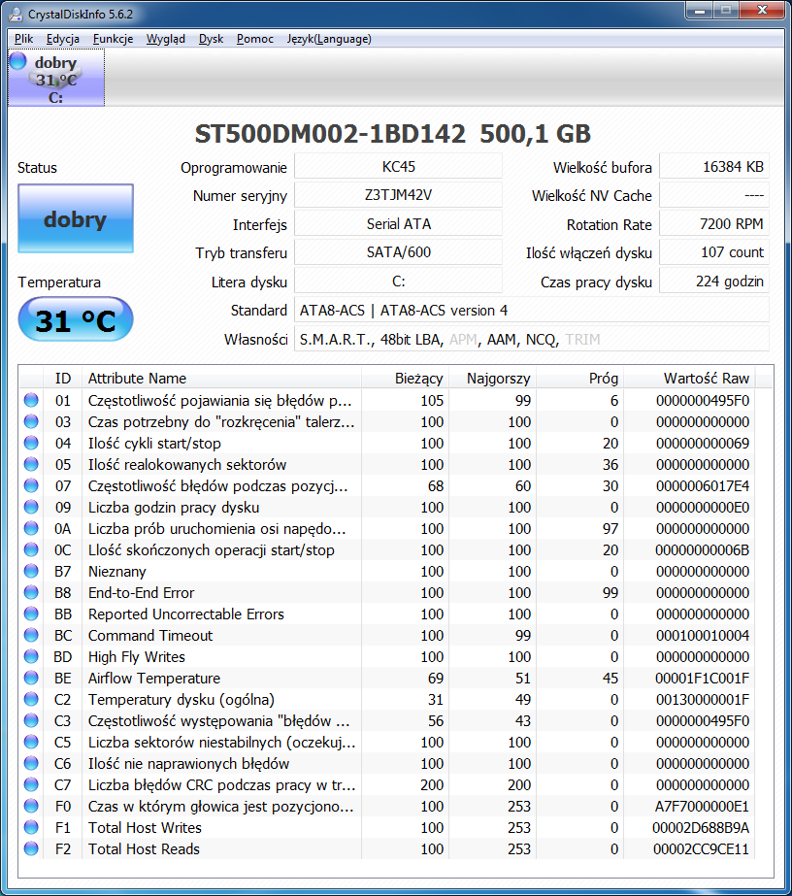Click status dot for Liczba godzin pracy dysku
Screen dimensions: 792x896
31,507
